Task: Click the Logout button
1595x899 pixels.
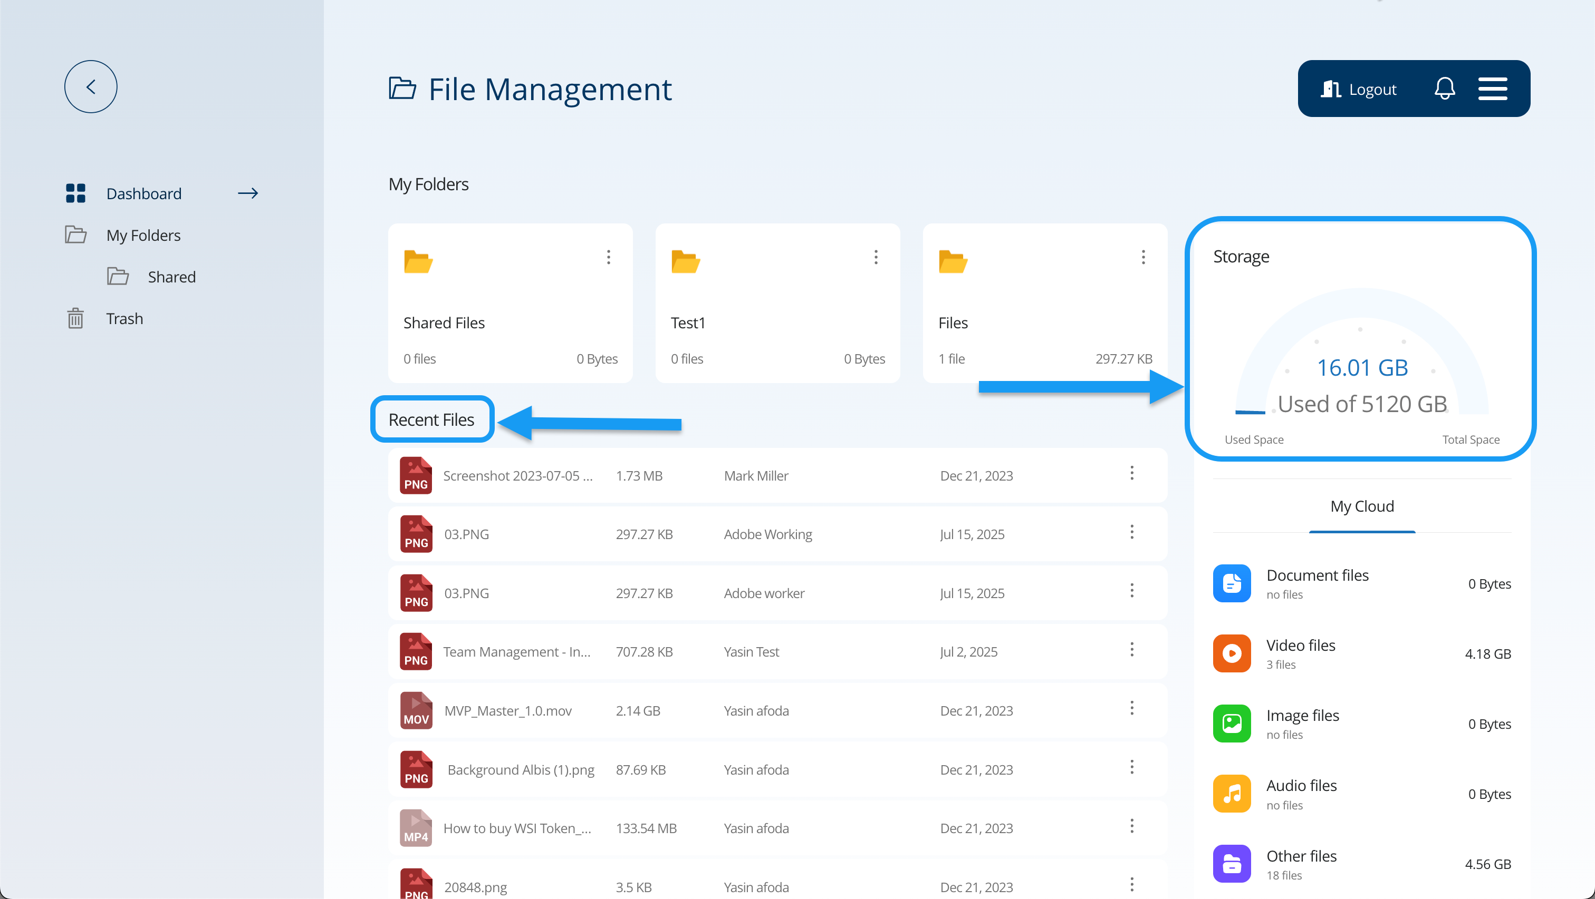Action: tap(1359, 89)
